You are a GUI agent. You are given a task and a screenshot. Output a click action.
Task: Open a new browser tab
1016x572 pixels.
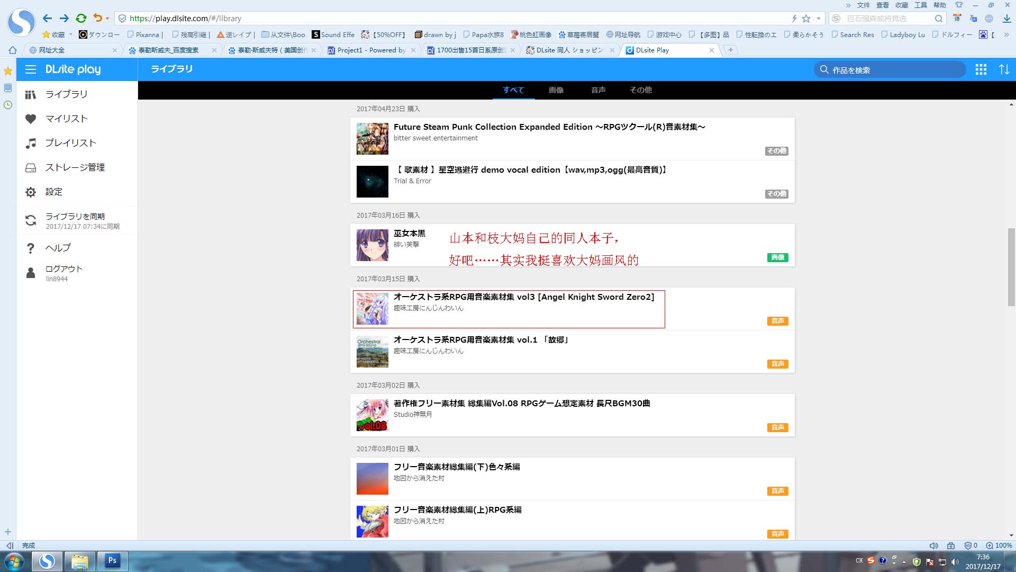tap(731, 50)
